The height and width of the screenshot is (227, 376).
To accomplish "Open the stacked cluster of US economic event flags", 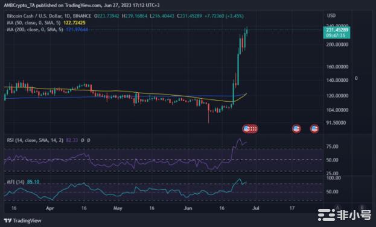I will [x=250, y=129].
